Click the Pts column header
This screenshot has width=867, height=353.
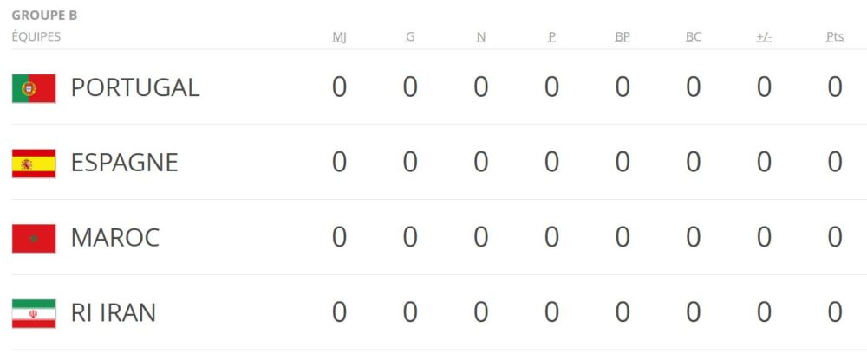coord(835,37)
